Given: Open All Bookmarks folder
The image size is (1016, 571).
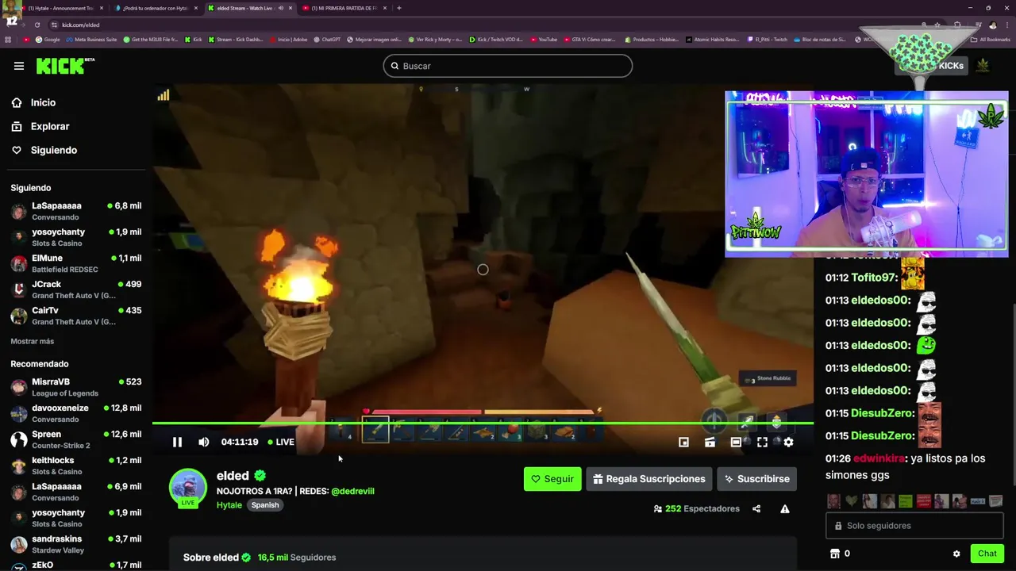Looking at the screenshot, I should [x=991, y=40].
